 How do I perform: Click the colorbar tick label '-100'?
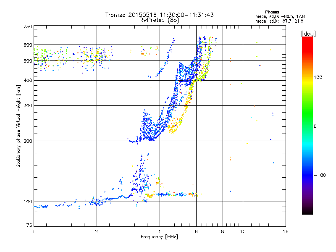coord(320,175)
